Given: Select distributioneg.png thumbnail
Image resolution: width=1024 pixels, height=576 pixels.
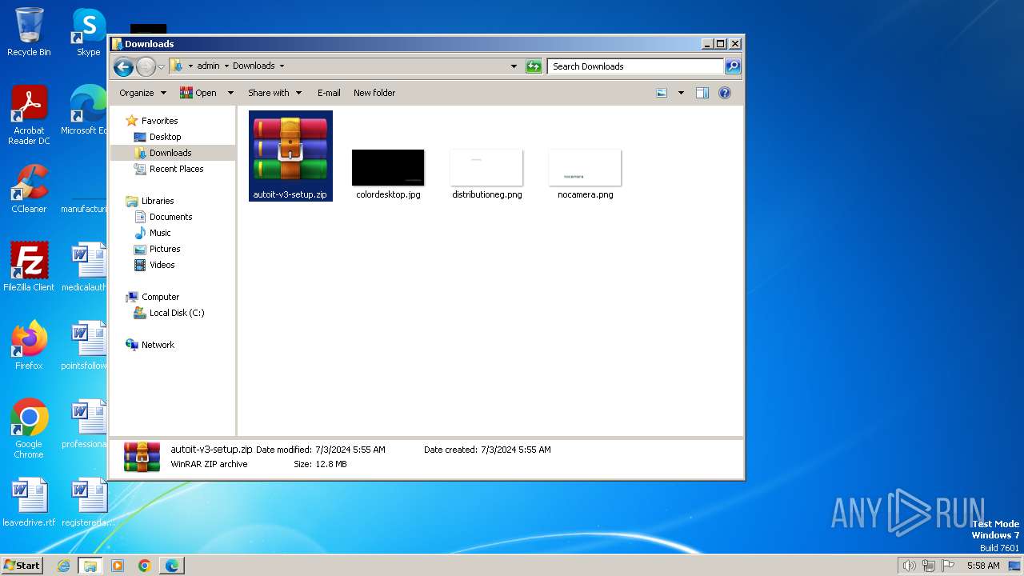Looking at the screenshot, I should (486, 167).
